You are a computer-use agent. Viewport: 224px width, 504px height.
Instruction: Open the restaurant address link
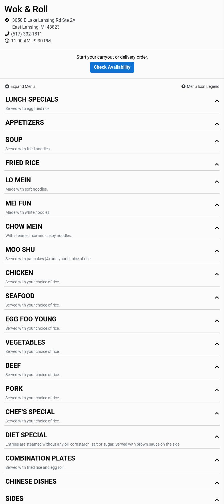(44, 23)
